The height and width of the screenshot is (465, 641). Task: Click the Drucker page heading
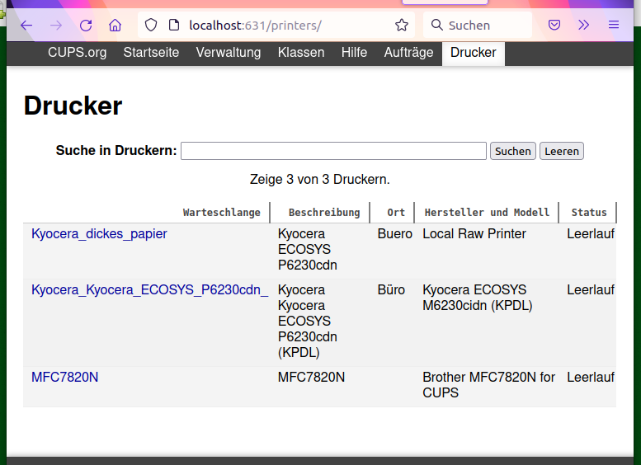point(73,106)
